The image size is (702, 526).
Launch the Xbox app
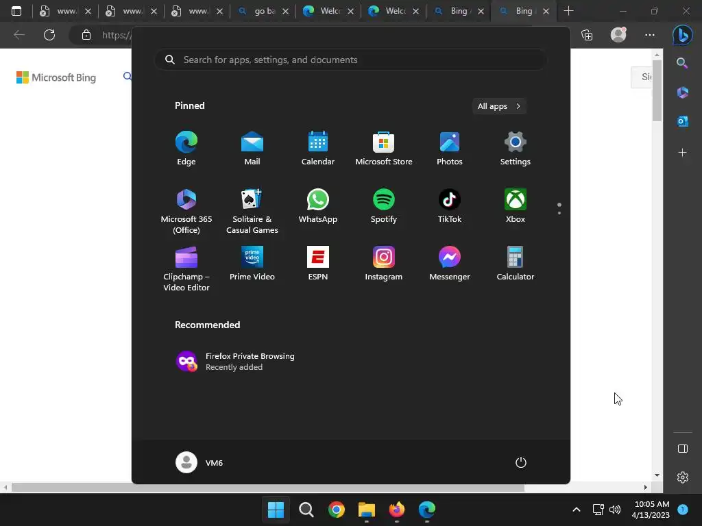516,206
